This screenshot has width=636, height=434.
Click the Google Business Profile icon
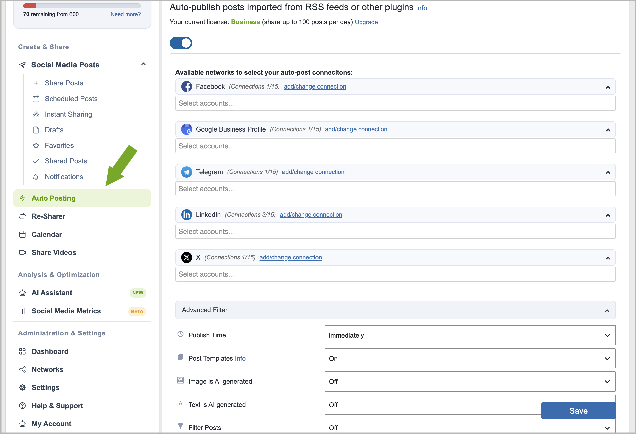pyautogui.click(x=186, y=129)
